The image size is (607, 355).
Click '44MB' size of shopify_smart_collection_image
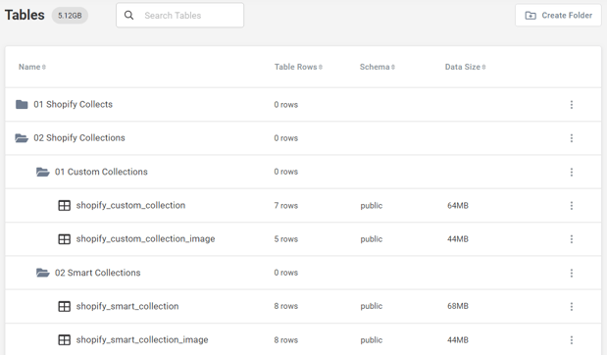click(458, 340)
